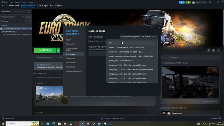224x126 pixels.
Task: Open friends and chat icon
Action: point(220,118)
